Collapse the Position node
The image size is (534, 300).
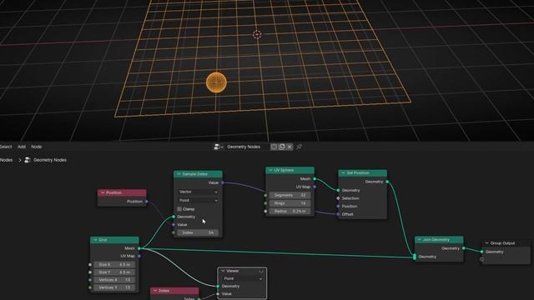tap(103, 192)
